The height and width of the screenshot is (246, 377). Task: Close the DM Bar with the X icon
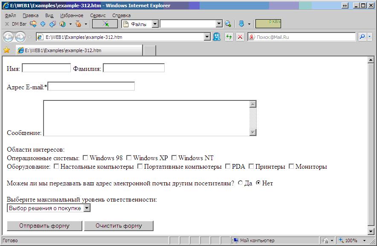(7, 24)
